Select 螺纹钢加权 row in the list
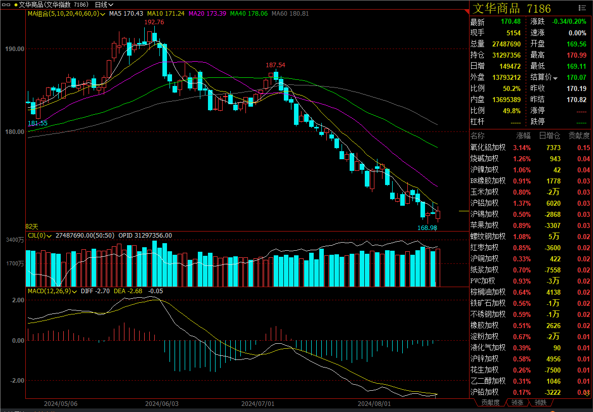This screenshot has height=412, width=593. coord(488,237)
